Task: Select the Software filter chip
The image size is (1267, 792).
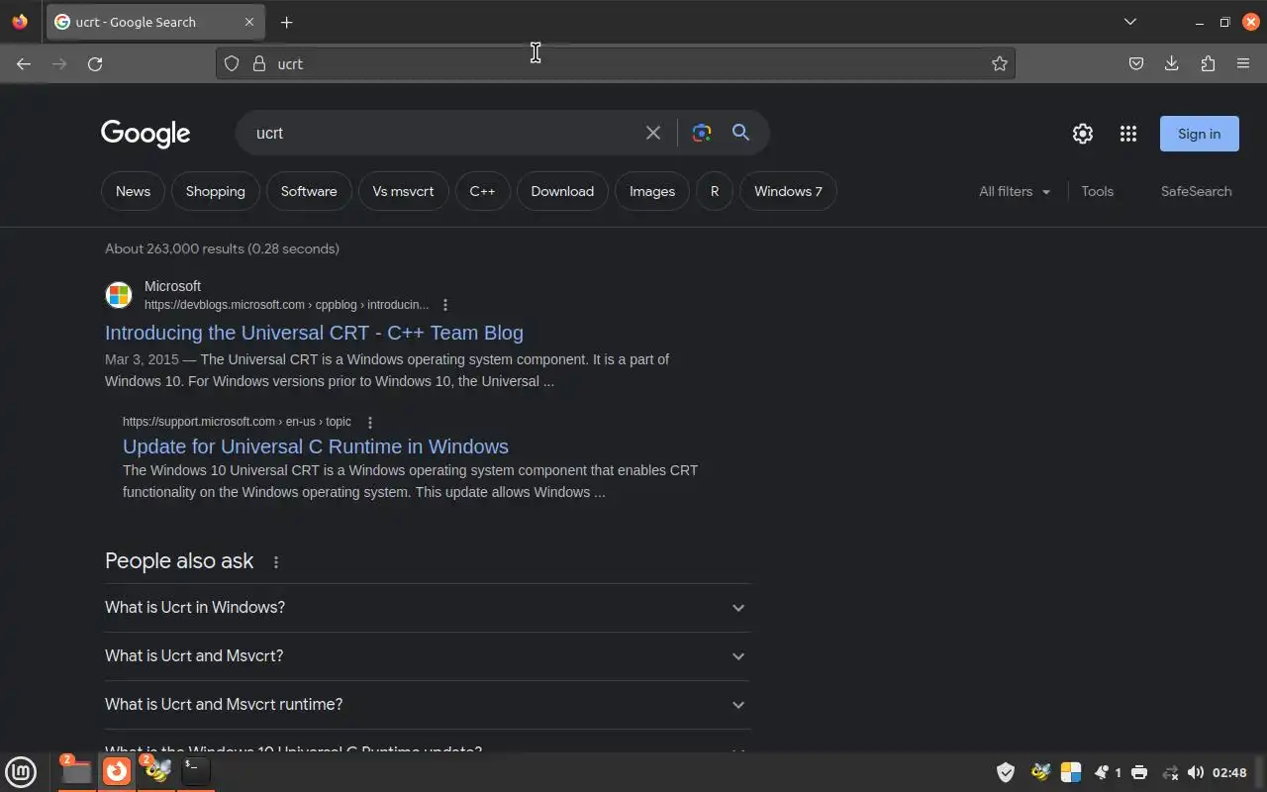Action: click(x=309, y=191)
